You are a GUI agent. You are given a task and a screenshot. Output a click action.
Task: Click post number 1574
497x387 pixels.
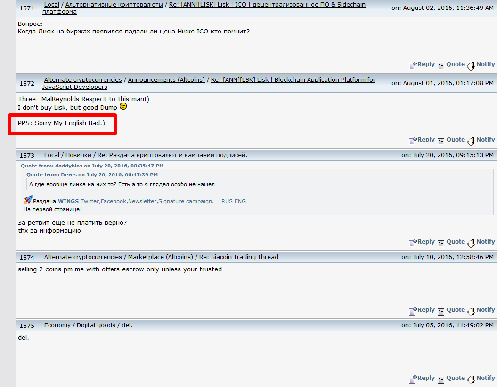pos(27,258)
